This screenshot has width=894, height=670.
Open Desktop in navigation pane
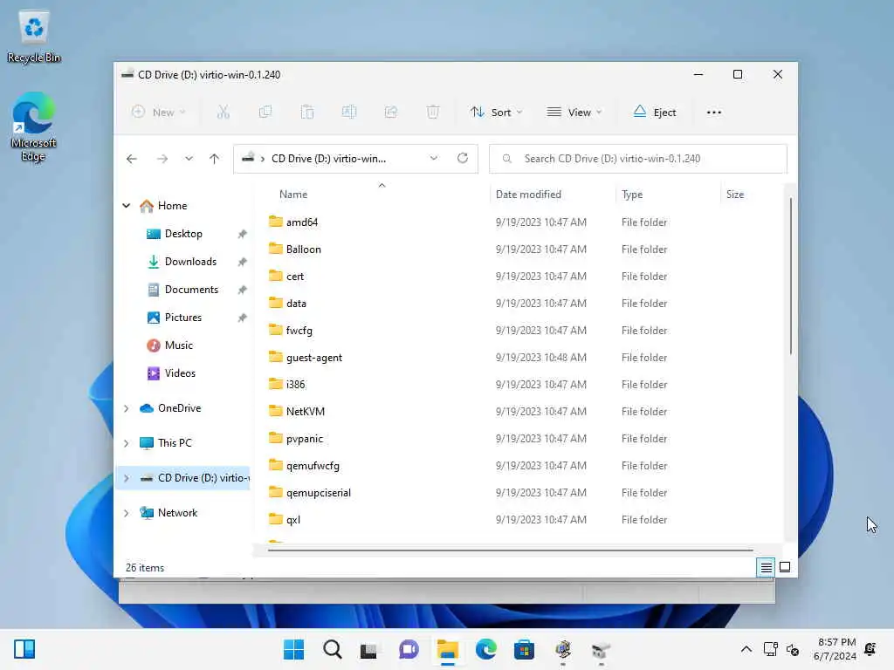(183, 234)
